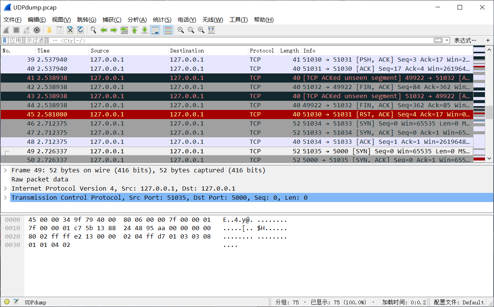
Task: Click the start capture shark fin icon
Action: pyautogui.click(x=6, y=30)
